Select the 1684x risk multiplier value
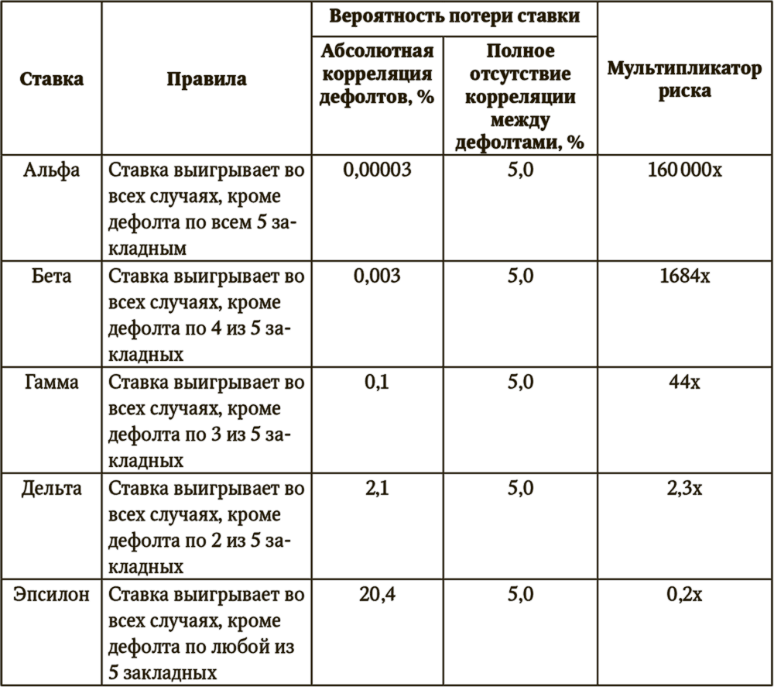774x687 pixels. point(684,277)
